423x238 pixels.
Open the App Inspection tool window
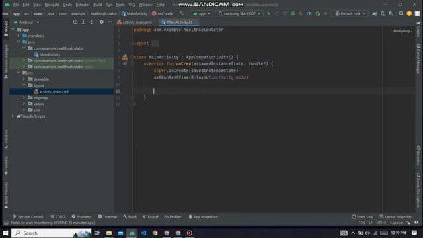click(203, 217)
